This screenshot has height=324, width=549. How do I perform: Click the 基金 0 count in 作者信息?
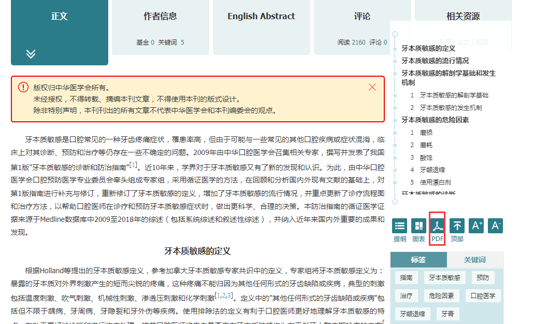pos(146,43)
